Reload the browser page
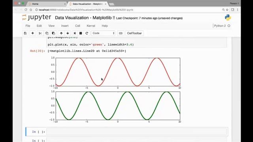The width and height of the screenshot is (253, 142). coord(26,10)
